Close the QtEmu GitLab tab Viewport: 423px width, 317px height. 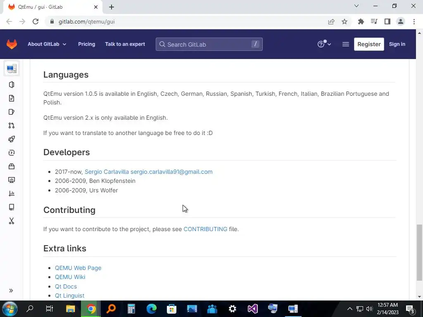pyautogui.click(x=96, y=7)
